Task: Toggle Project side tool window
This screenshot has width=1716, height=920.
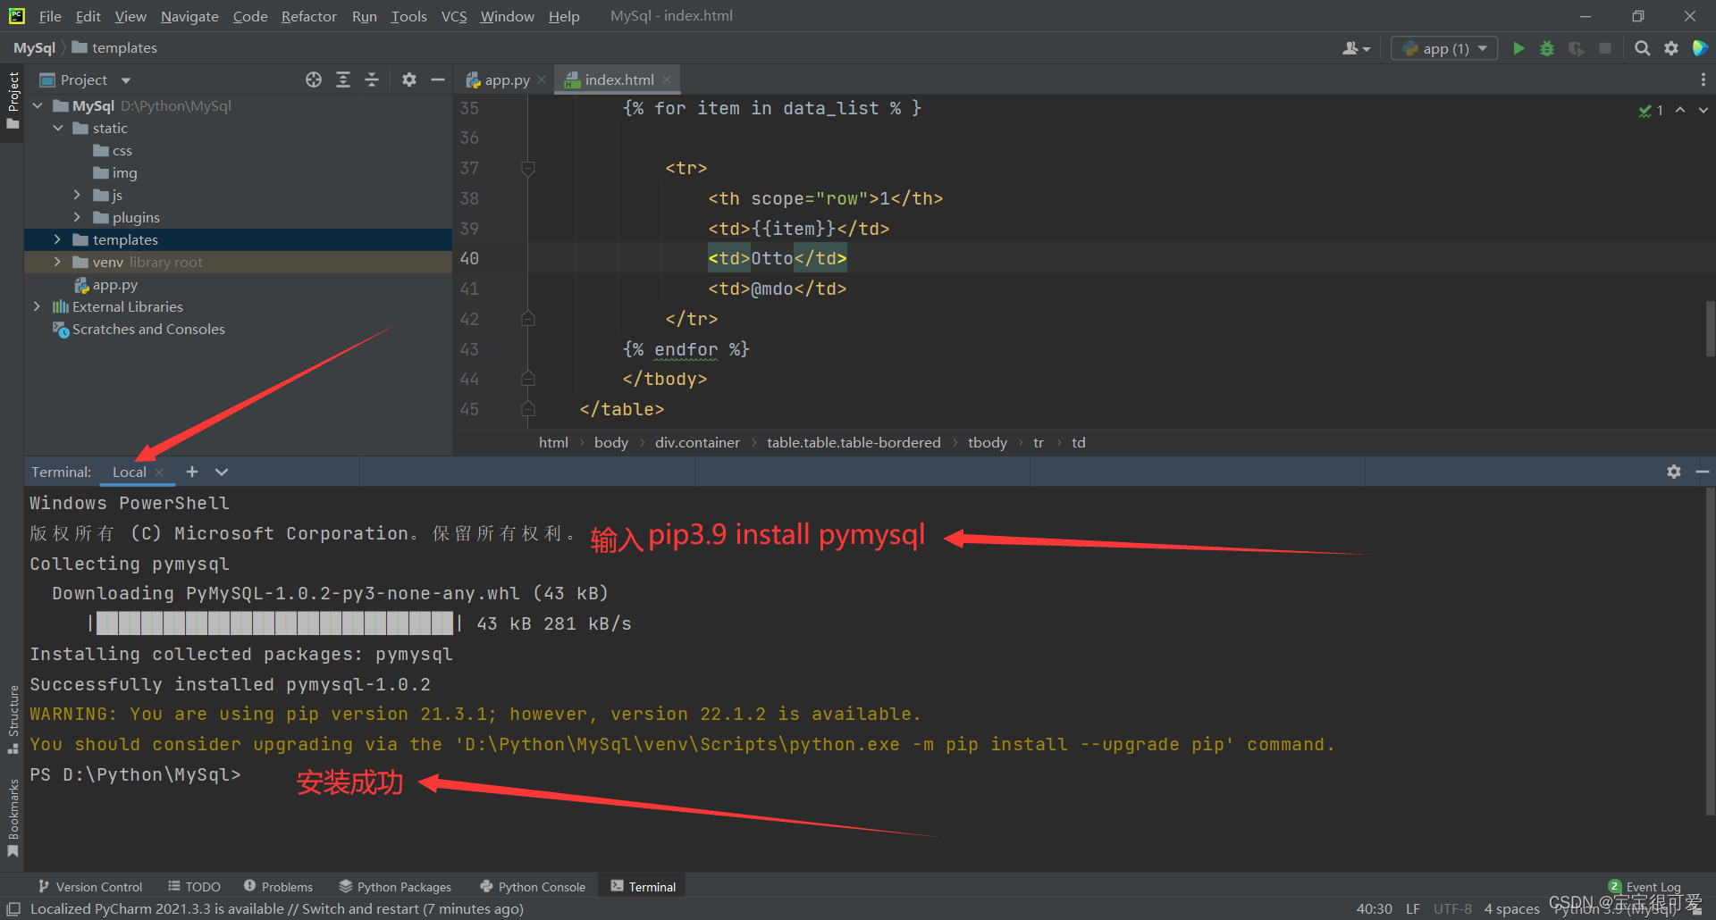Action: (13, 99)
